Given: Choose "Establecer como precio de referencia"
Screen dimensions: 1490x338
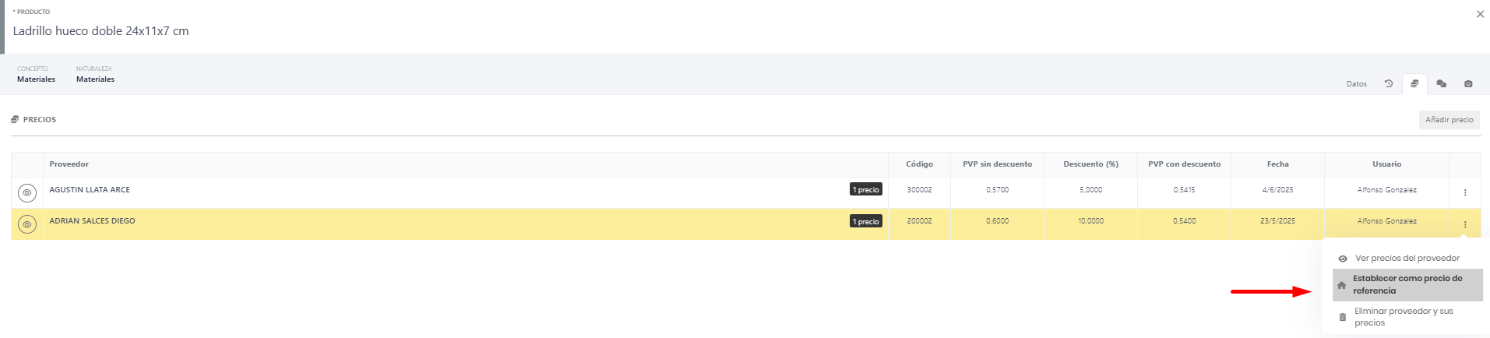Looking at the screenshot, I should click(1407, 284).
